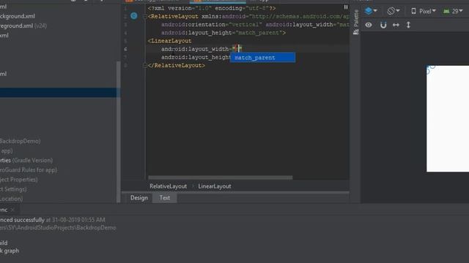This screenshot has height=263, width=469.
Task: Click RelativeLayout in the breadcrumb bar
Action: [x=168, y=186]
